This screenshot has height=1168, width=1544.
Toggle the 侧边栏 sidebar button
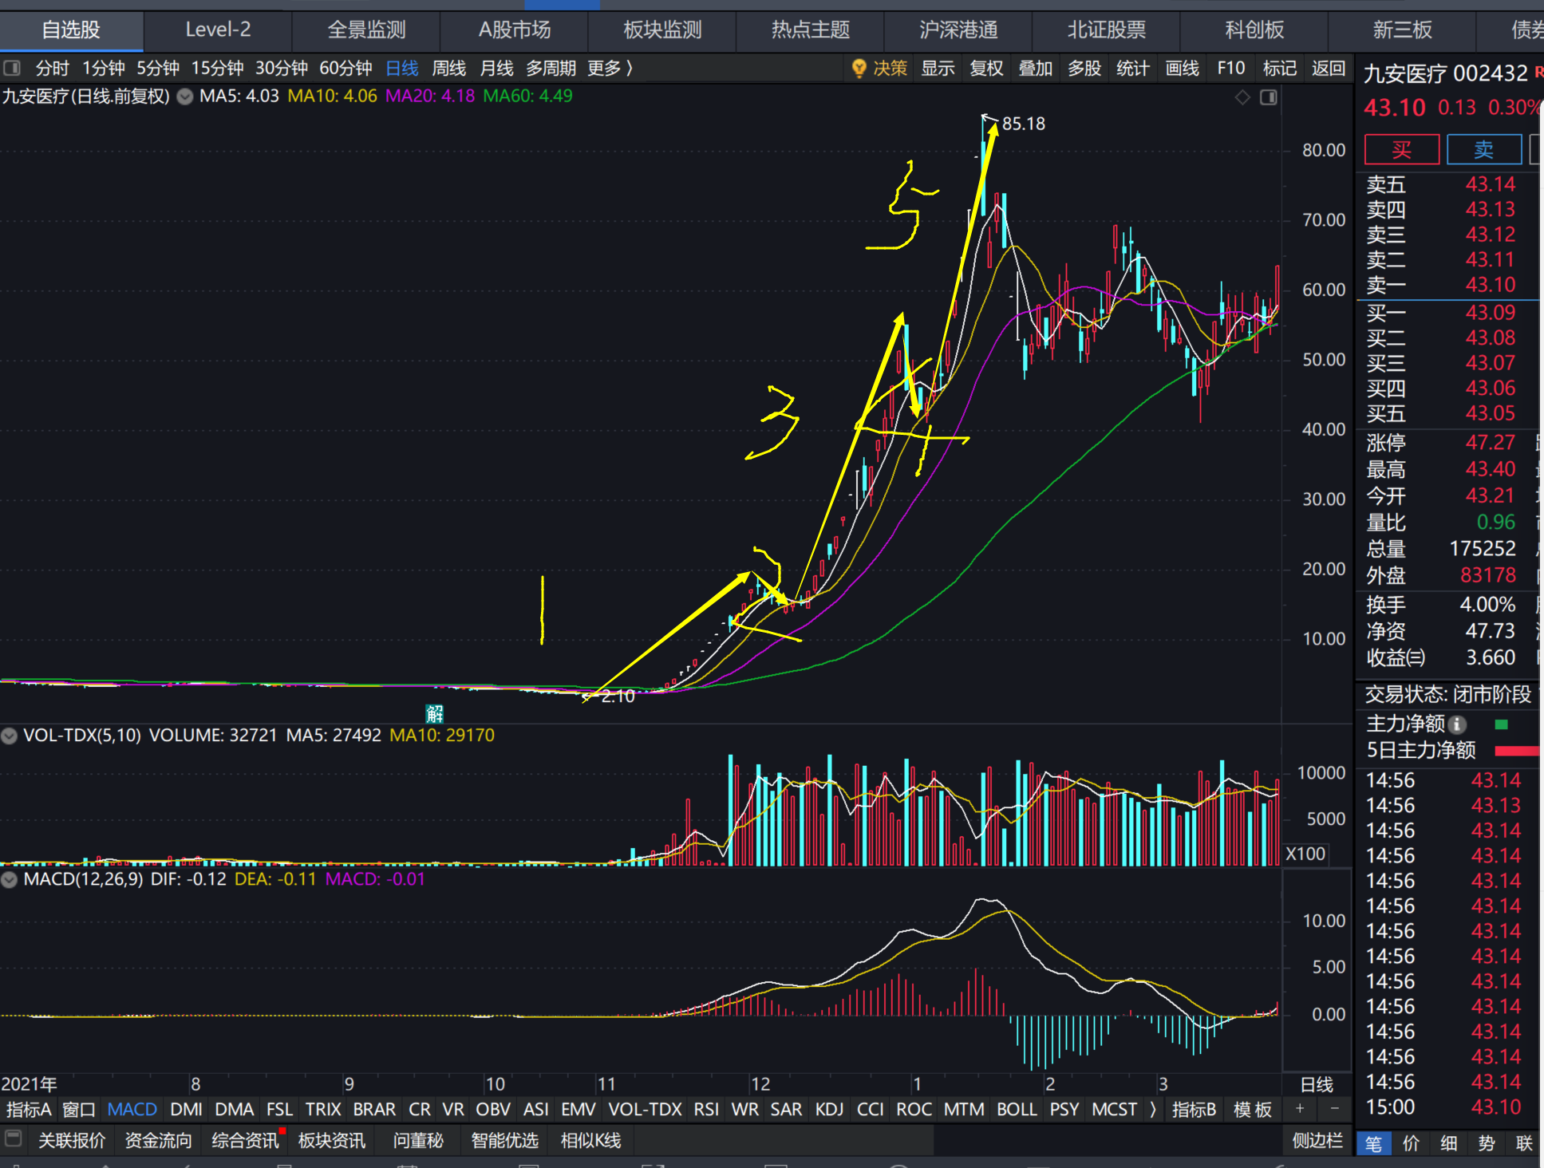pyautogui.click(x=1317, y=1140)
